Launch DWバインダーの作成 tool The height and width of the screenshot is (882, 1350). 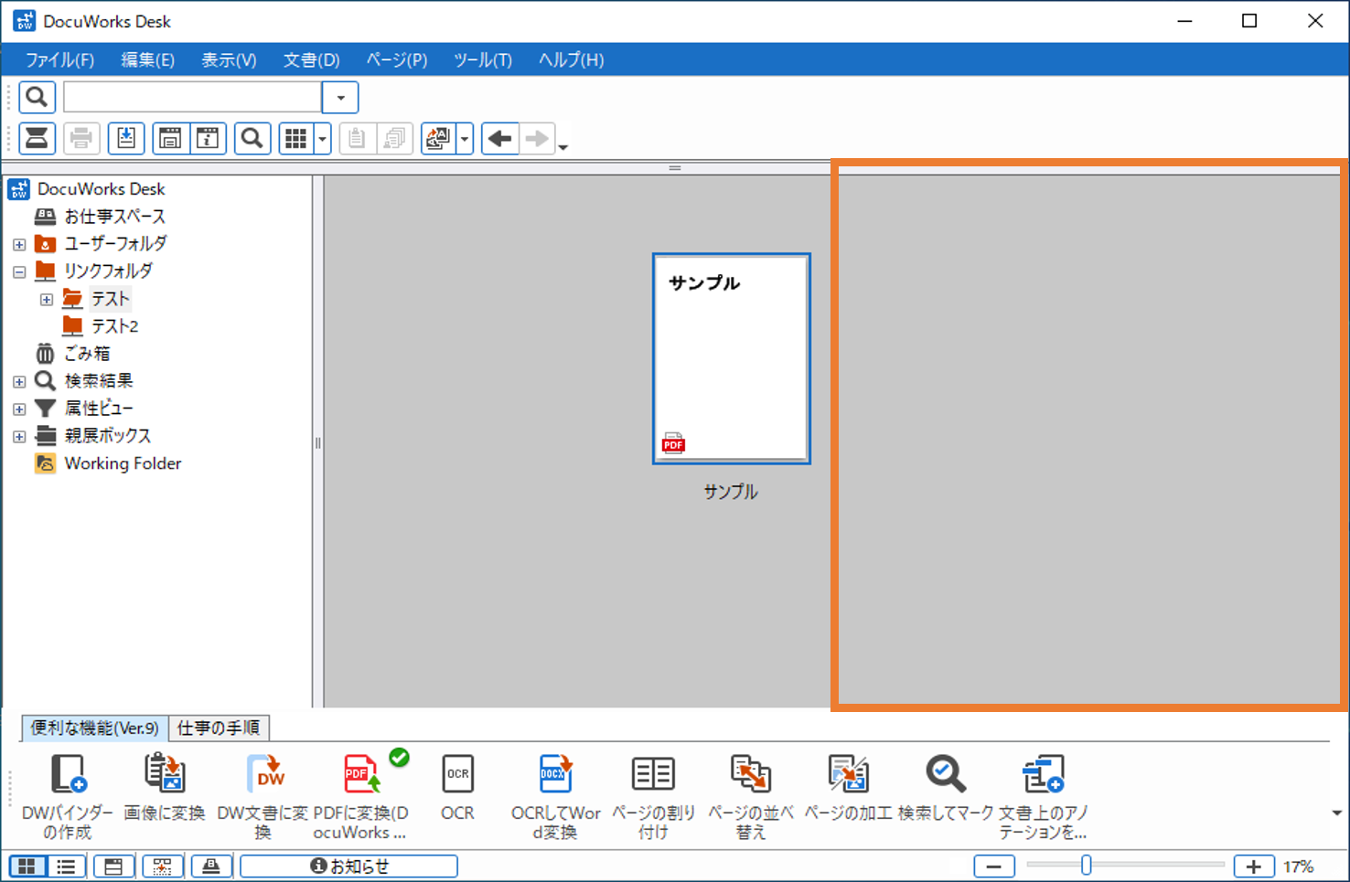tap(68, 795)
